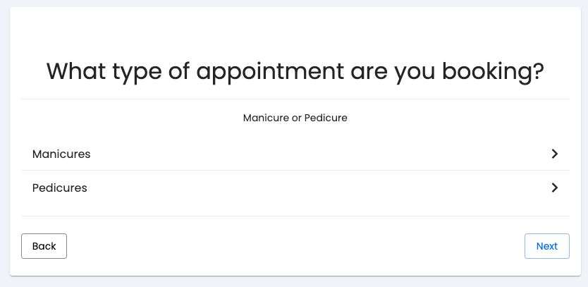Proceed to the next booking step

(546, 246)
